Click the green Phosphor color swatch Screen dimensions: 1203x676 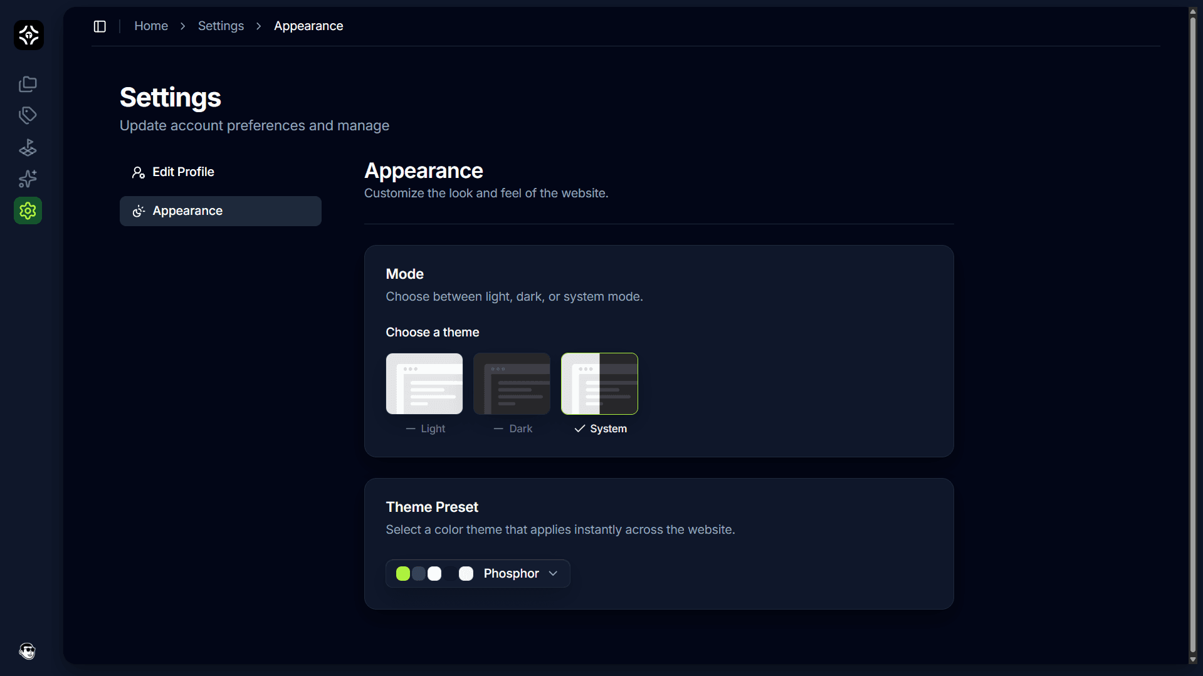coord(403,574)
